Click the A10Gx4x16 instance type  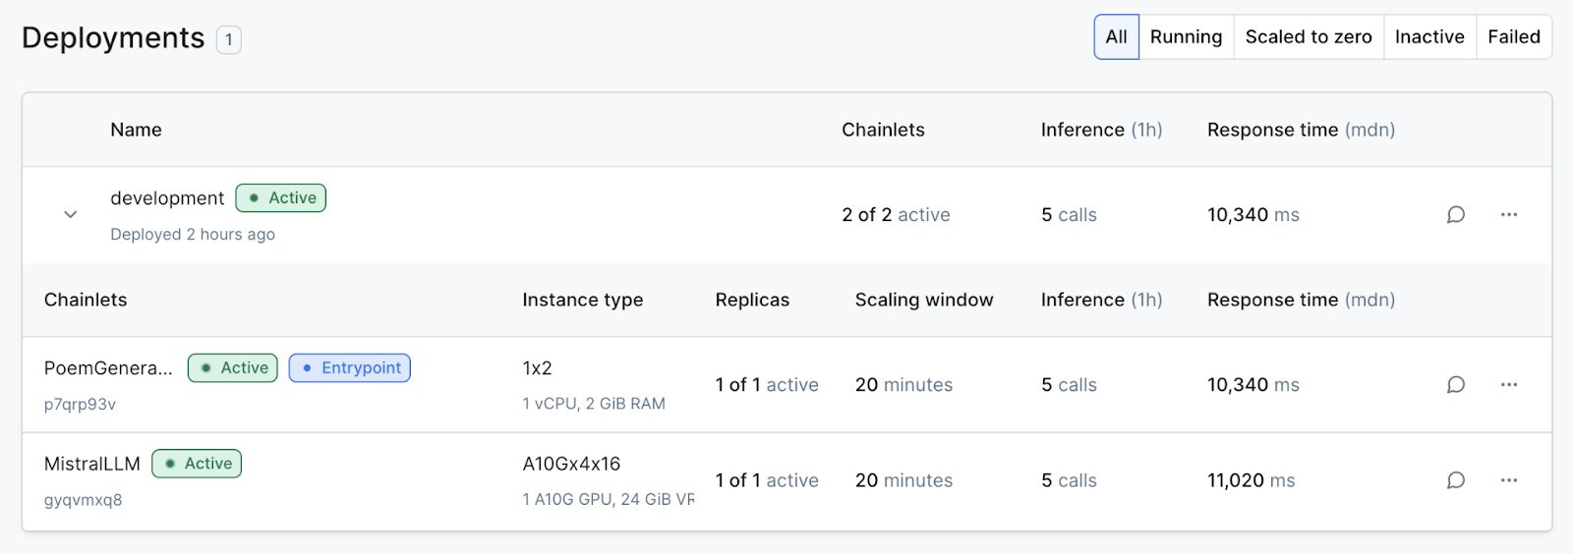[x=571, y=464]
